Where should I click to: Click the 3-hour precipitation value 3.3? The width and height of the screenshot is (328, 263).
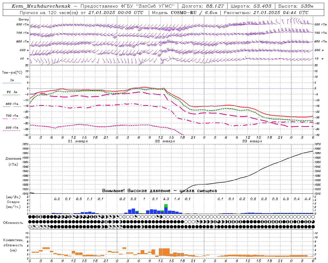(133, 199)
